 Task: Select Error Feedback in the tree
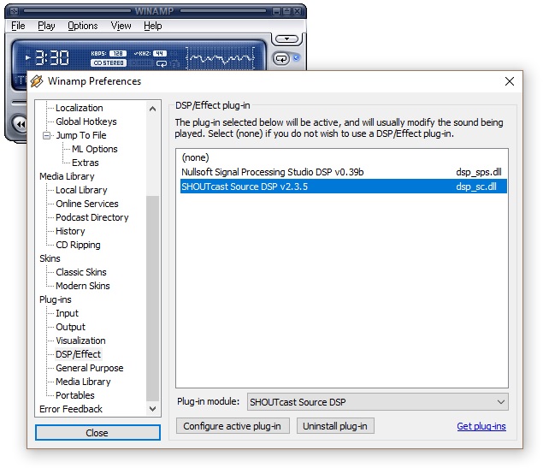71,409
